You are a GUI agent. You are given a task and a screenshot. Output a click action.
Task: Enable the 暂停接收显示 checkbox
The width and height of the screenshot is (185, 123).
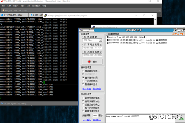coord(83,84)
